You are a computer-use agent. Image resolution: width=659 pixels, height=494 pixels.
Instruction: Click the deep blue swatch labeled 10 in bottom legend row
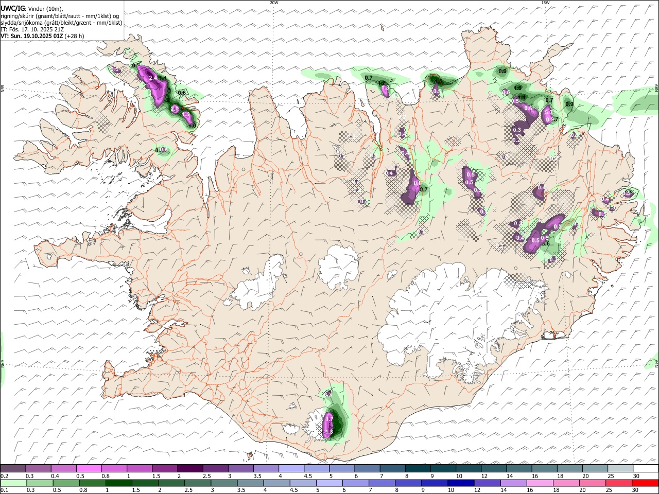coord(461,483)
